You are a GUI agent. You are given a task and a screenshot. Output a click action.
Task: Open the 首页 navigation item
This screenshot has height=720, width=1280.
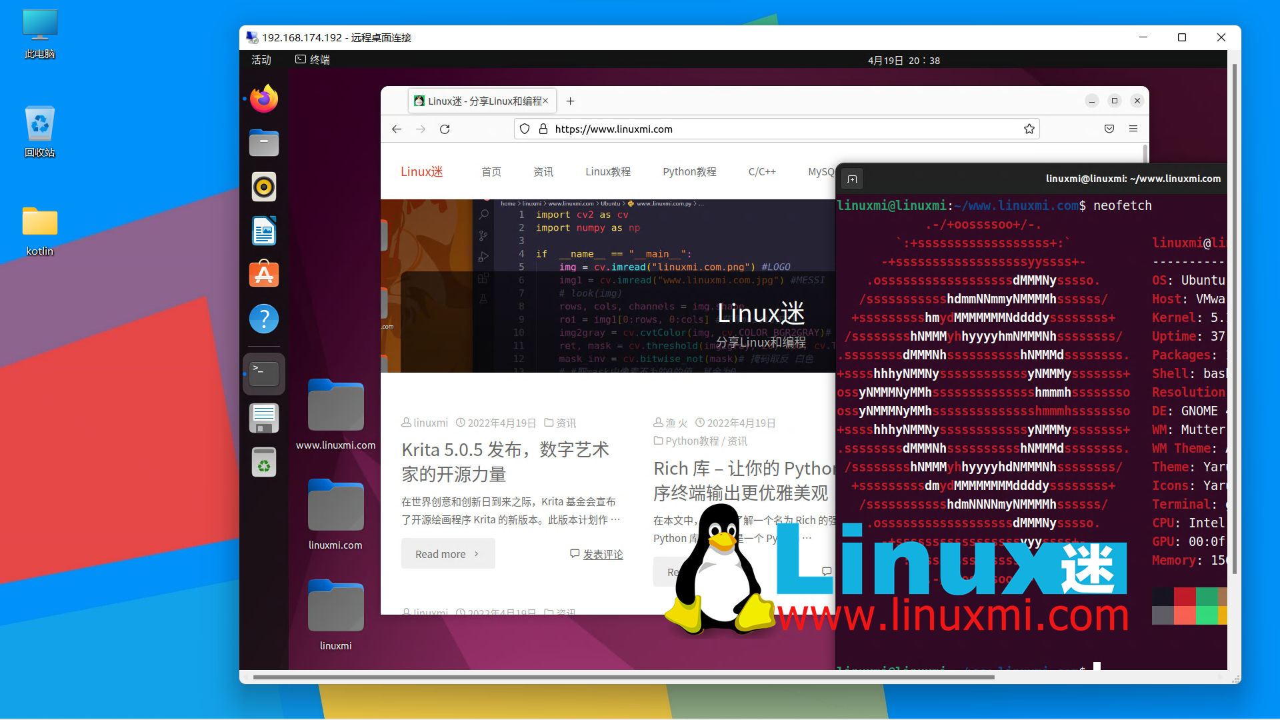[491, 172]
